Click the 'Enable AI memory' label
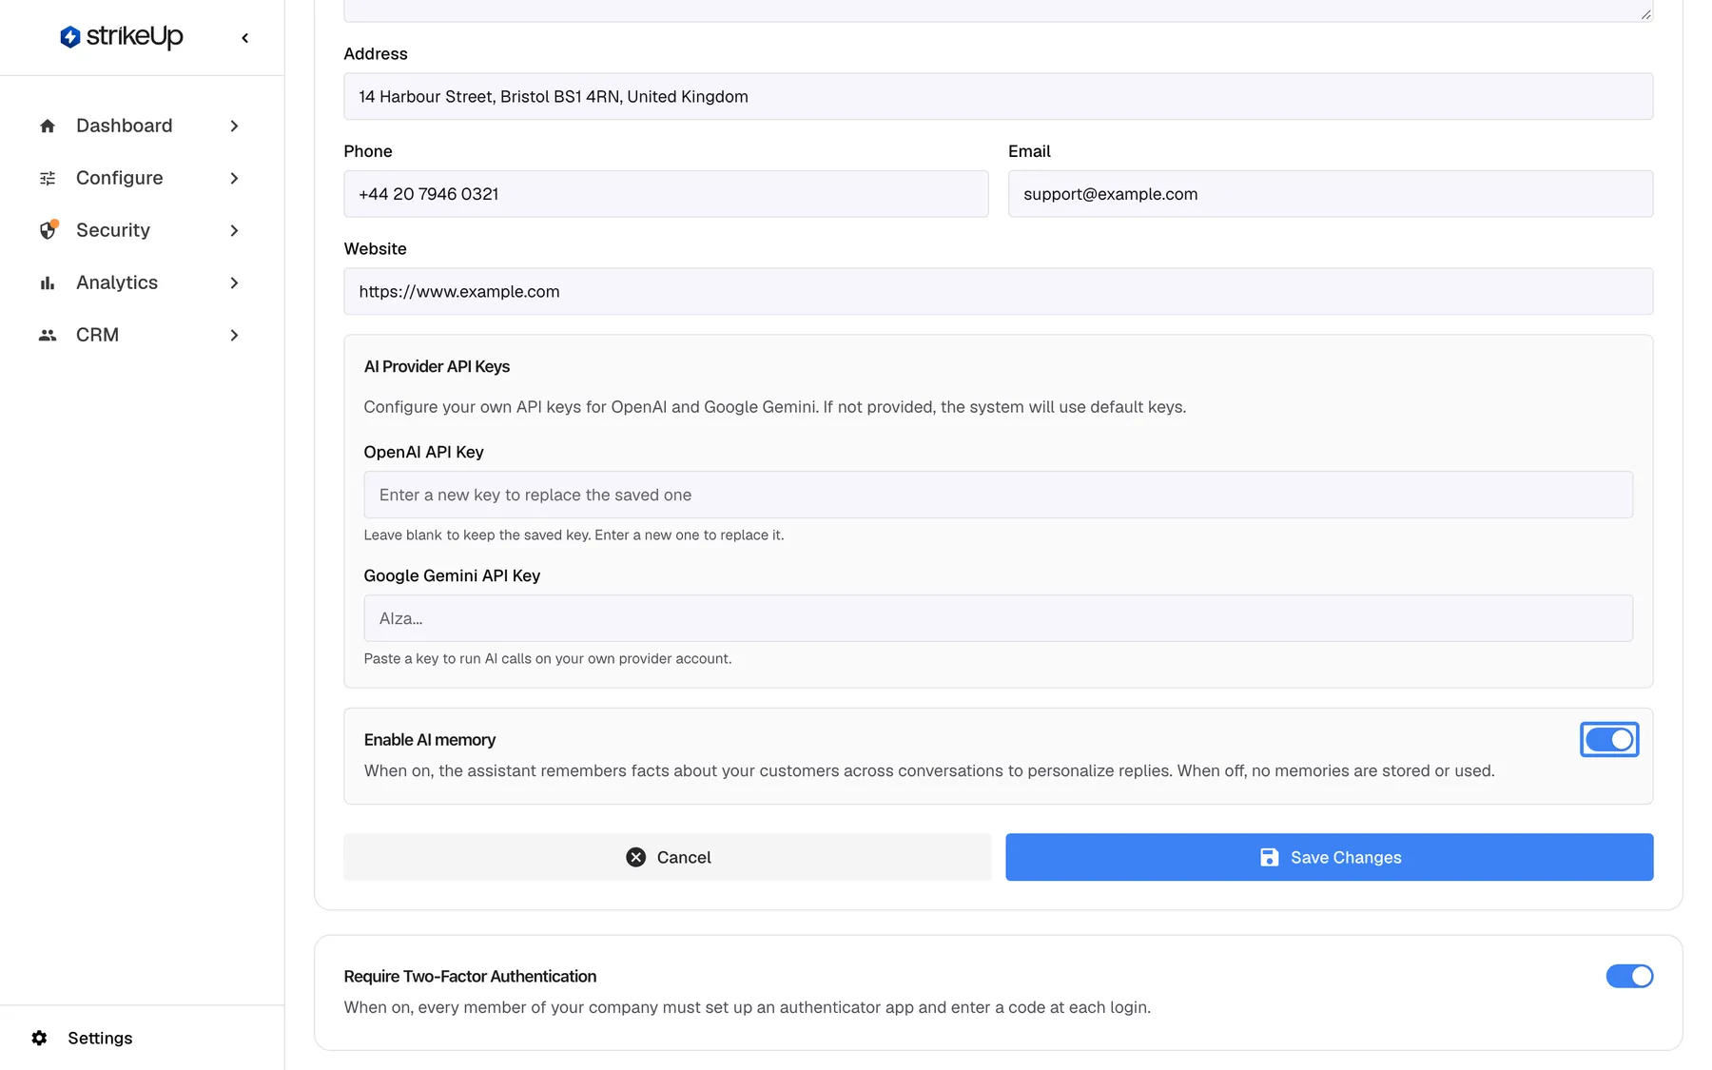The image size is (1712, 1070). (429, 739)
